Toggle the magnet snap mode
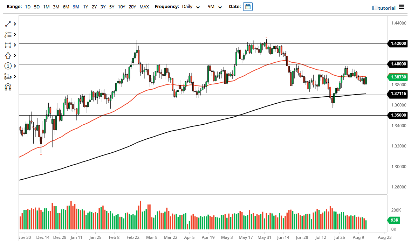Screen dimensions: 411x242 (x=8, y=87)
